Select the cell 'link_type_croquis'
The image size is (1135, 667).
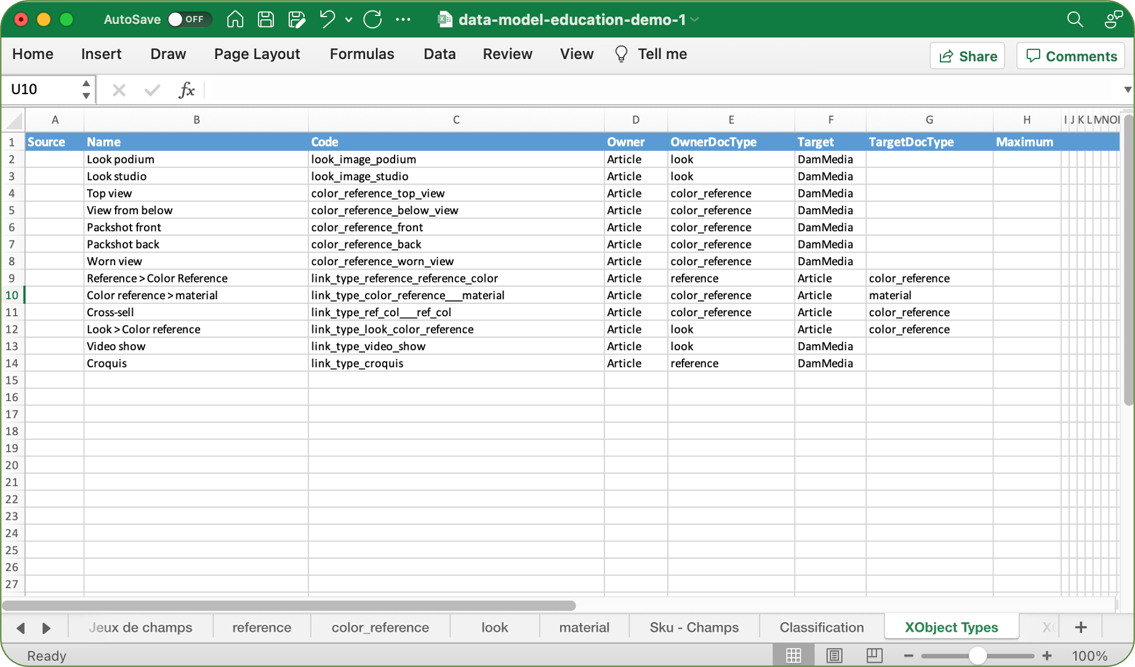coord(456,364)
